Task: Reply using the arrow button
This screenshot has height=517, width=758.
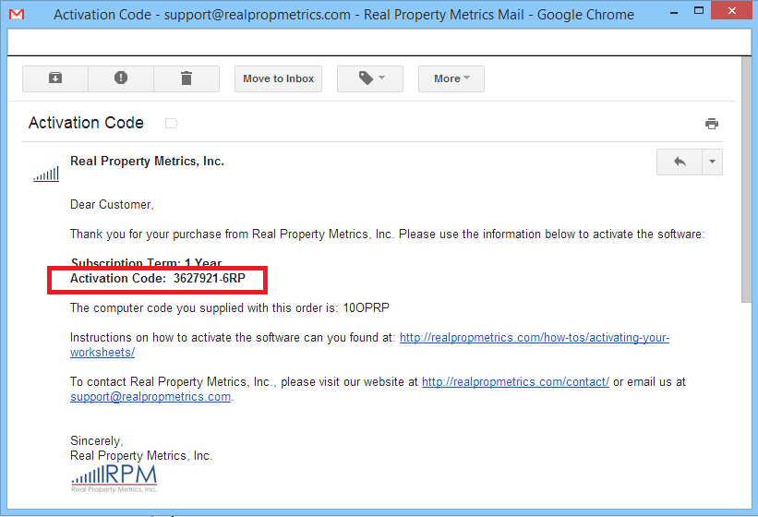Action: pyautogui.click(x=680, y=162)
